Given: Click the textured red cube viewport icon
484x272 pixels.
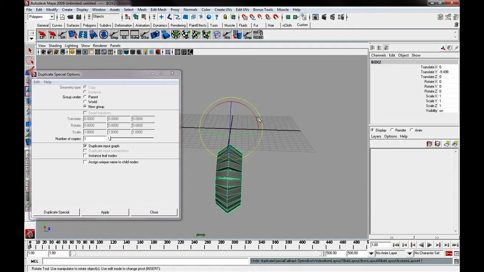Looking at the screenshot, I should coord(158,52).
